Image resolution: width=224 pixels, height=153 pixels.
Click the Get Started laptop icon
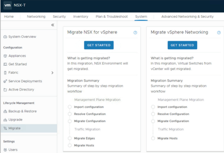(x=5, y=64)
